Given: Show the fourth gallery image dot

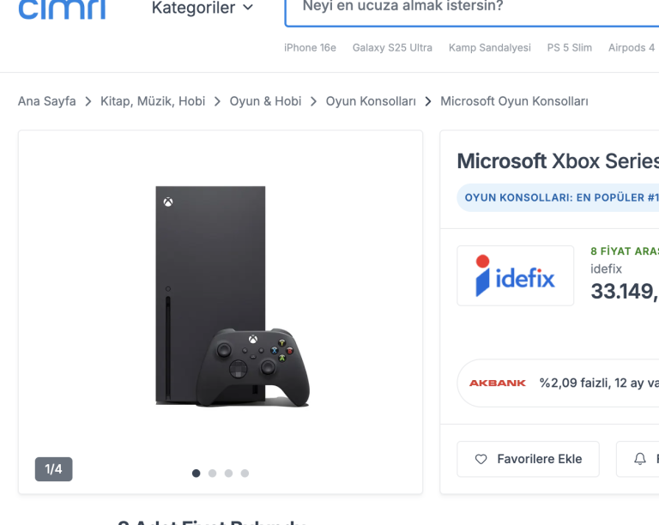Looking at the screenshot, I should click(x=245, y=474).
